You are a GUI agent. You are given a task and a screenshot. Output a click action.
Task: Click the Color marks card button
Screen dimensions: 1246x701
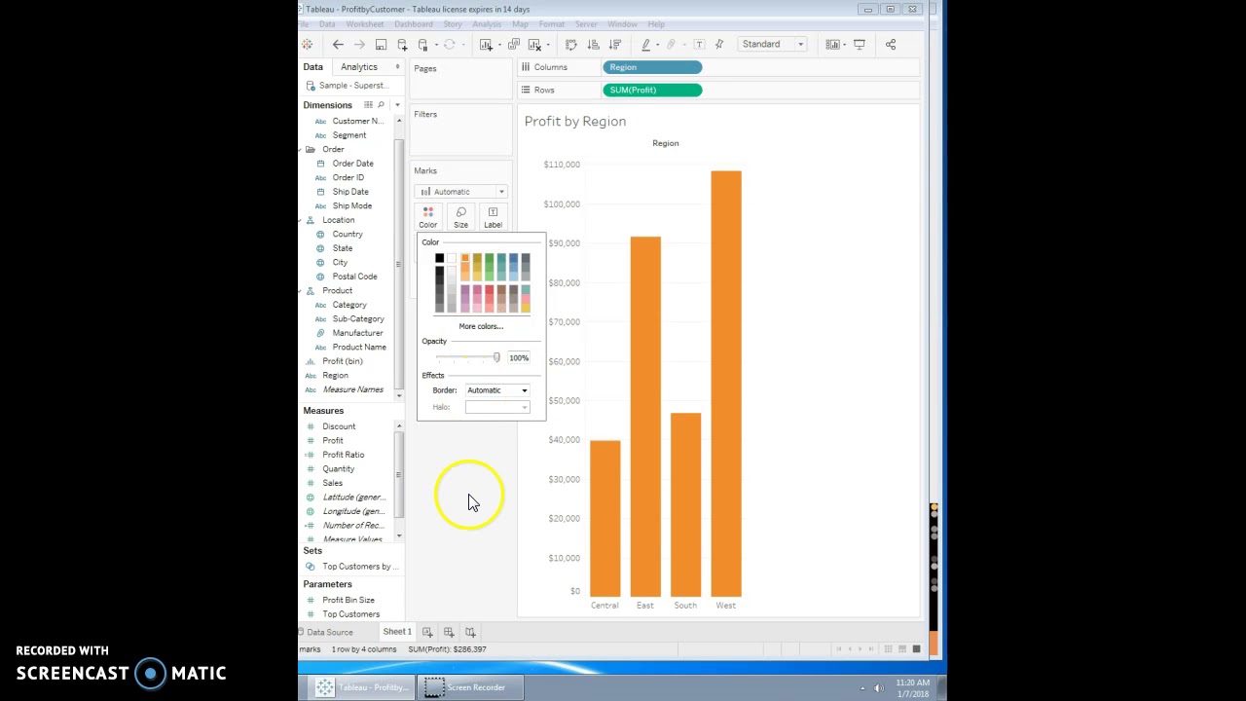tap(428, 217)
